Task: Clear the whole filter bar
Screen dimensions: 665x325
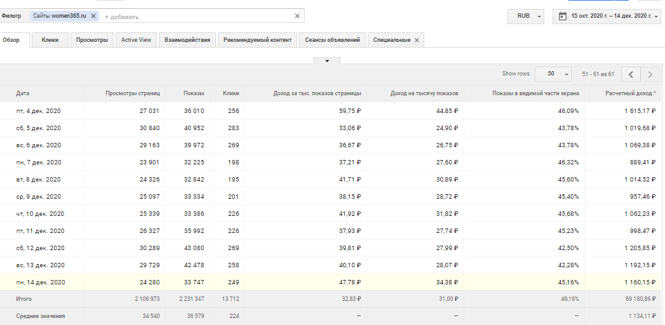Action: pos(297,16)
